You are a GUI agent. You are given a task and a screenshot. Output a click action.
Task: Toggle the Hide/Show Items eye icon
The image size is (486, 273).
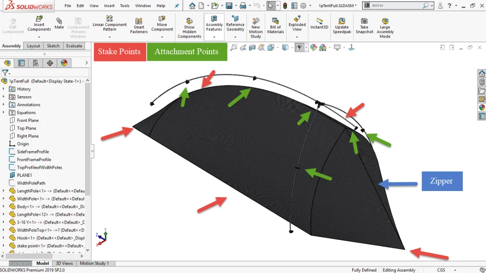[299, 47]
